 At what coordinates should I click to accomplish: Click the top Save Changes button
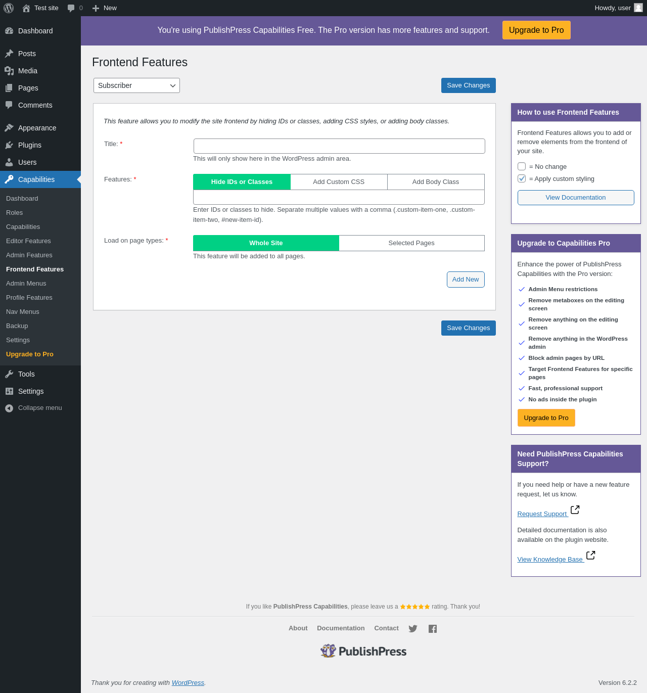pyautogui.click(x=469, y=85)
